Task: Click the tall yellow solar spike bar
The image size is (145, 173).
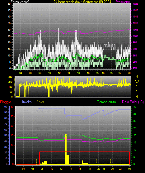Action: pos(66,149)
